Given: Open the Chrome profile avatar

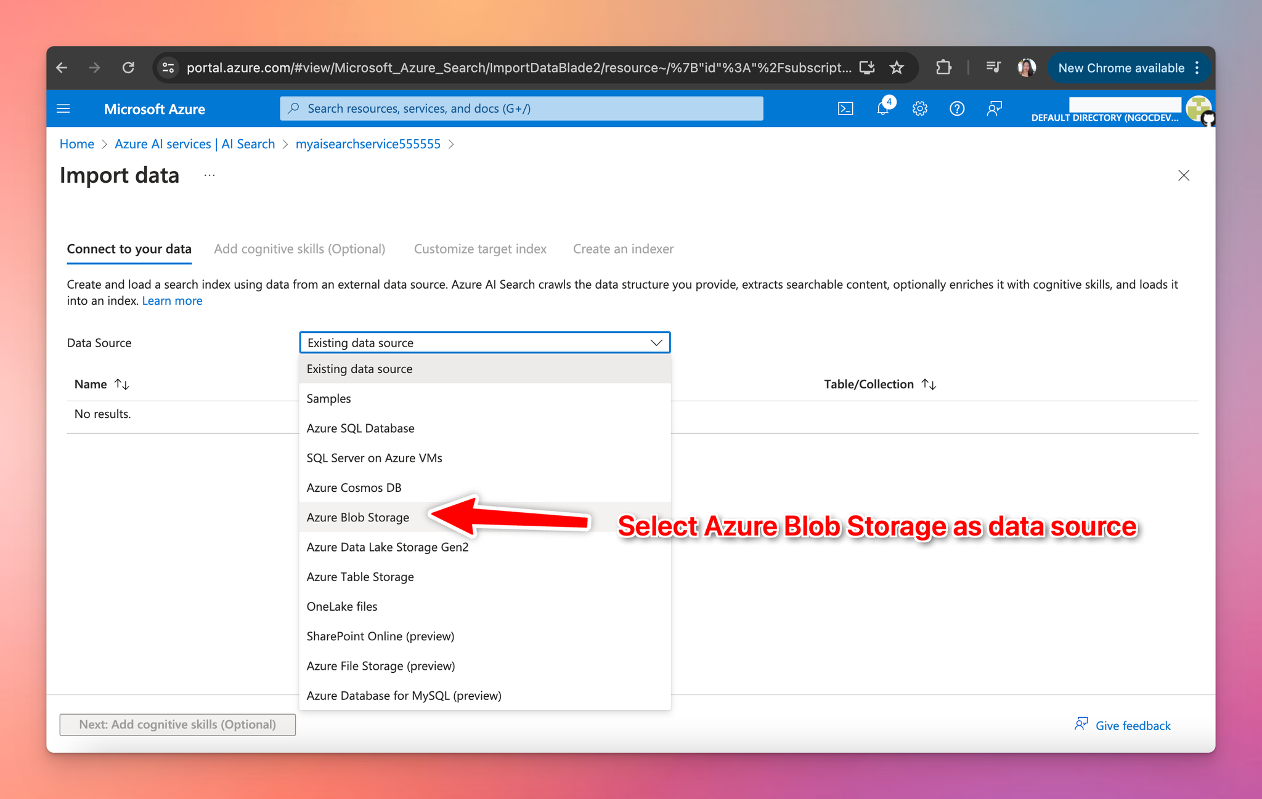Looking at the screenshot, I should 1027,68.
